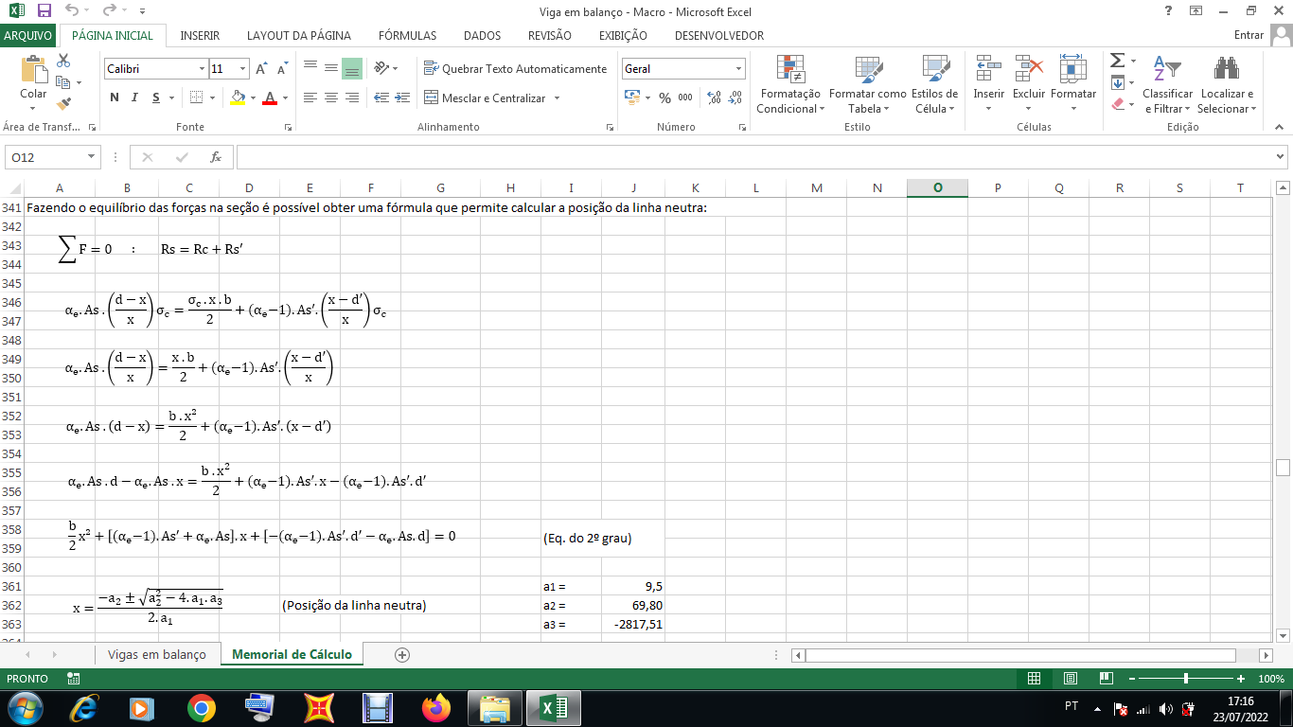Screen dimensions: 1293x727
Task: Expand the formula bar
Action: pos(1281,157)
